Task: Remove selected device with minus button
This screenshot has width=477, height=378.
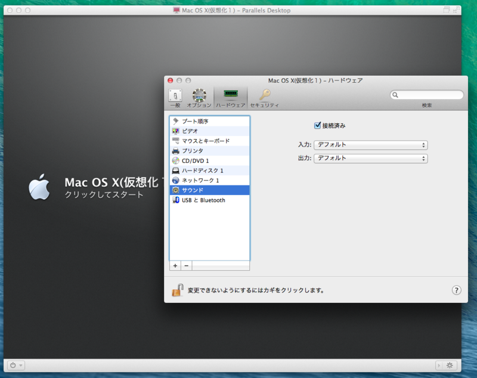Action: [187, 265]
